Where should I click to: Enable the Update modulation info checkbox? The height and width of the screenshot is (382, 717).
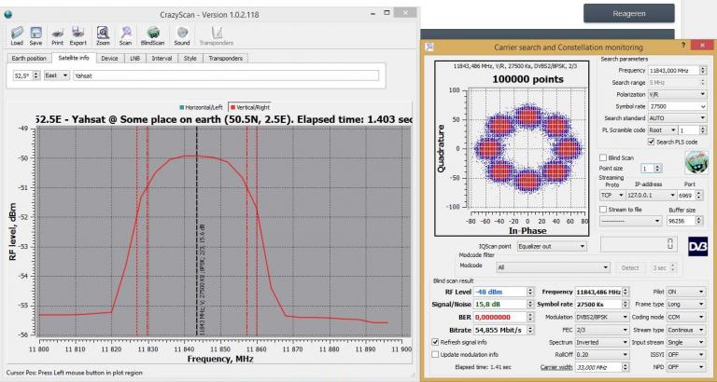coord(435,354)
